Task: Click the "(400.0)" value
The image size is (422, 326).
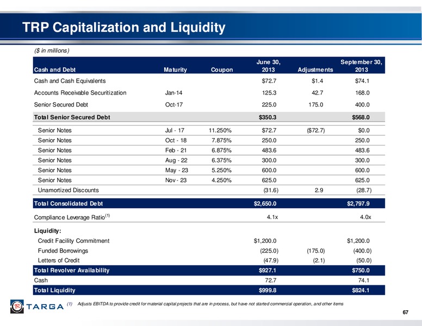Action: point(362,250)
